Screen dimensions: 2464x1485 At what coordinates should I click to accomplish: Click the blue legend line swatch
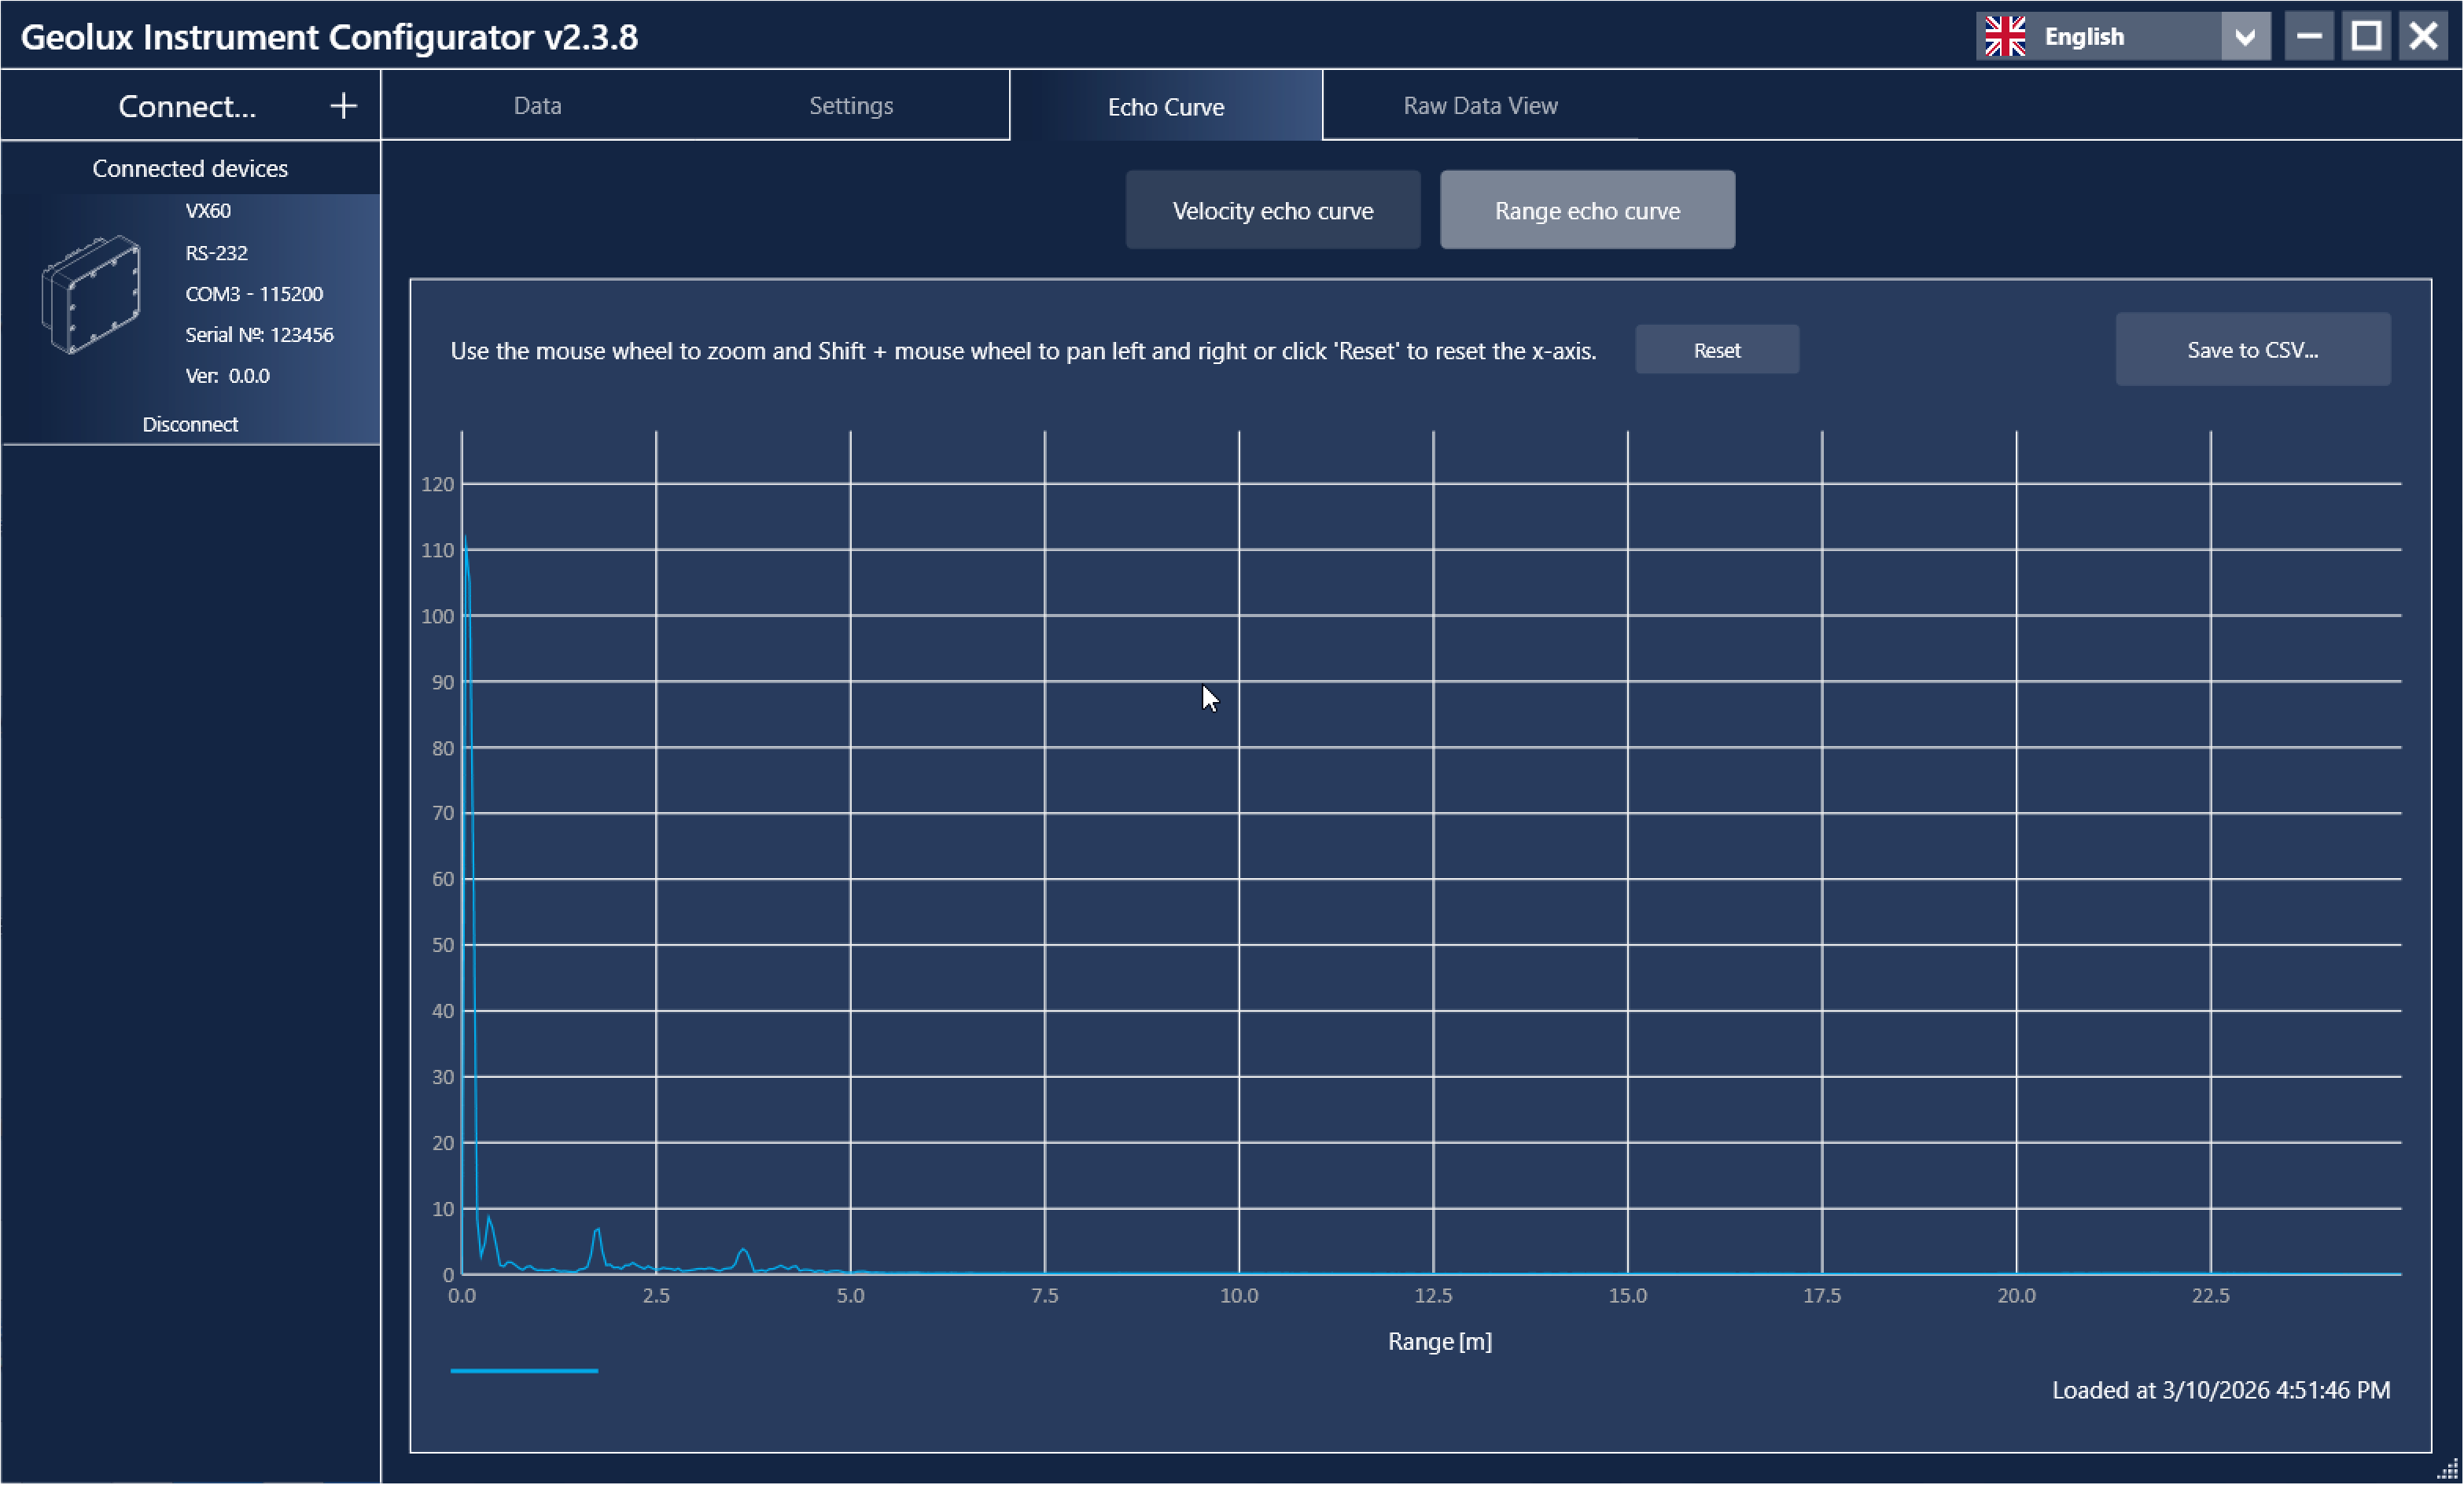coord(524,1370)
